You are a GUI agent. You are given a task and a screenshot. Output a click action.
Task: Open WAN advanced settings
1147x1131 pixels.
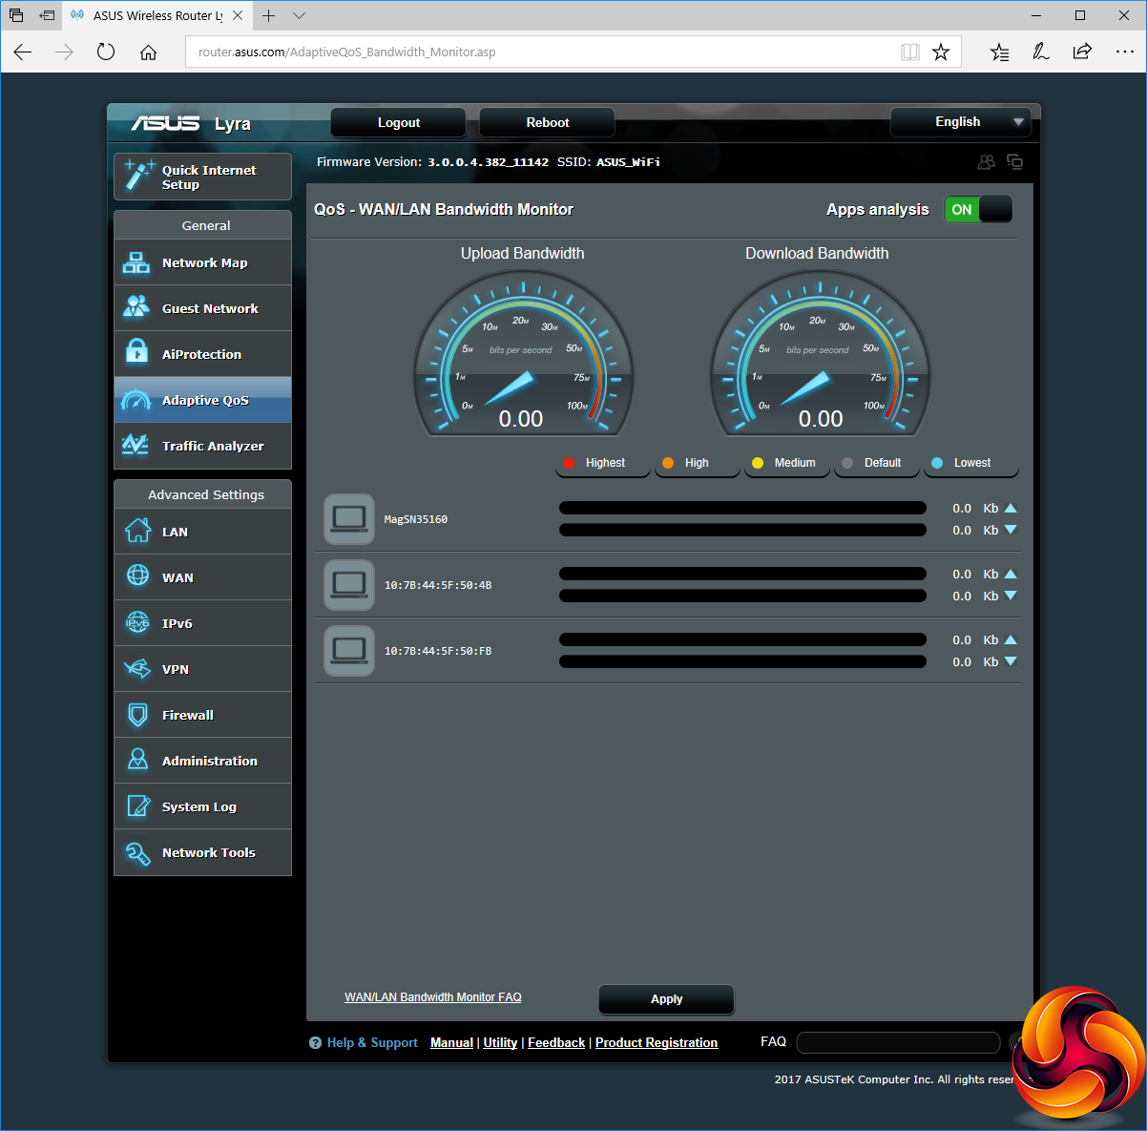[202, 577]
